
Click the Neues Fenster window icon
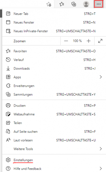8,22
